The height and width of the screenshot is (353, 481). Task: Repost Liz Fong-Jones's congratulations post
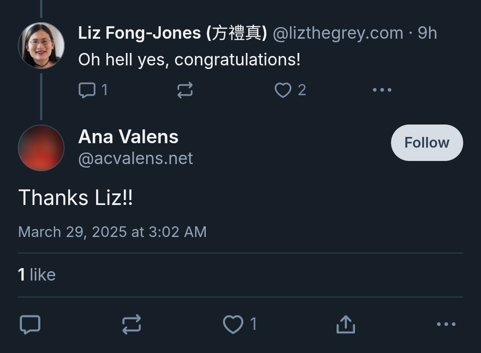[x=185, y=90]
